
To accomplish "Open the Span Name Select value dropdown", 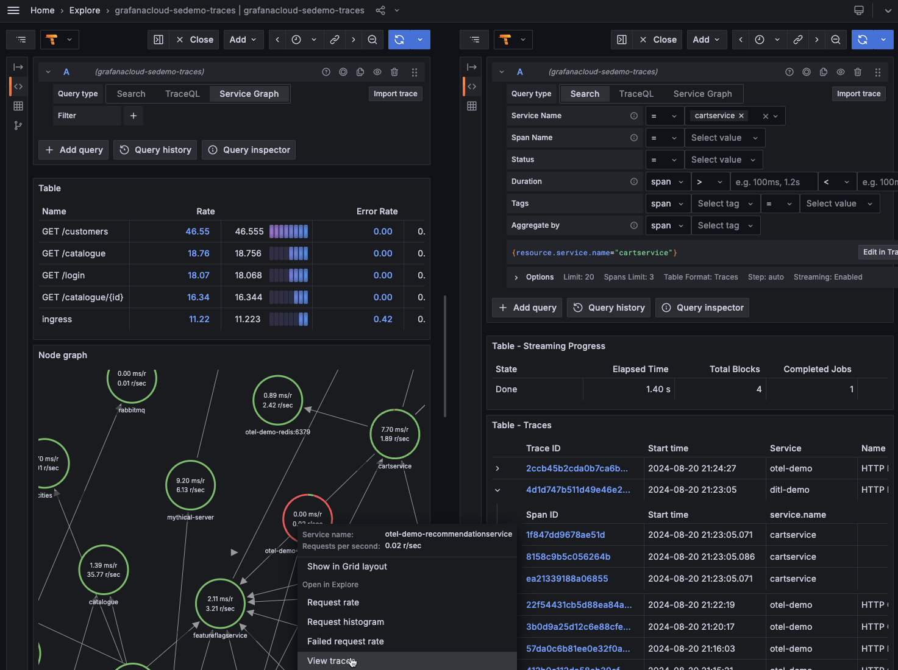I will (x=724, y=138).
